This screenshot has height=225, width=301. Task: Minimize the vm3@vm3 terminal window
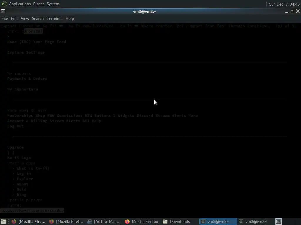click(x=286, y=11)
